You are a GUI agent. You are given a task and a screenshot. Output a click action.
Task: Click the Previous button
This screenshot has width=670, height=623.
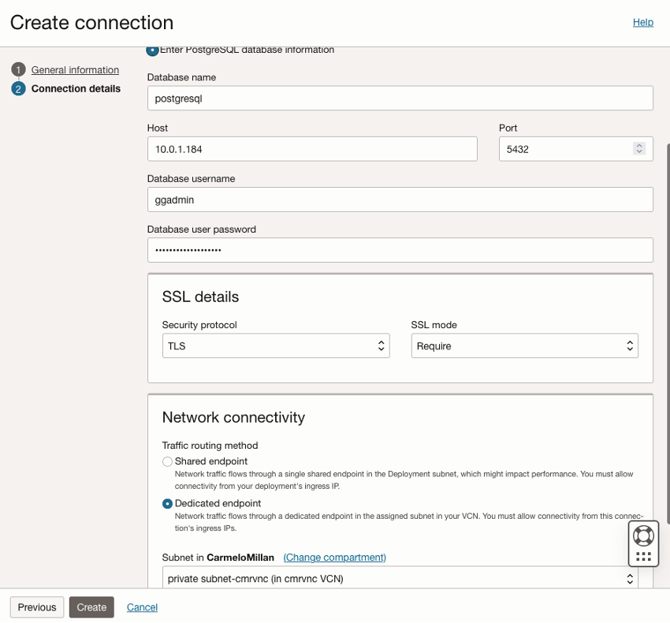tap(37, 607)
